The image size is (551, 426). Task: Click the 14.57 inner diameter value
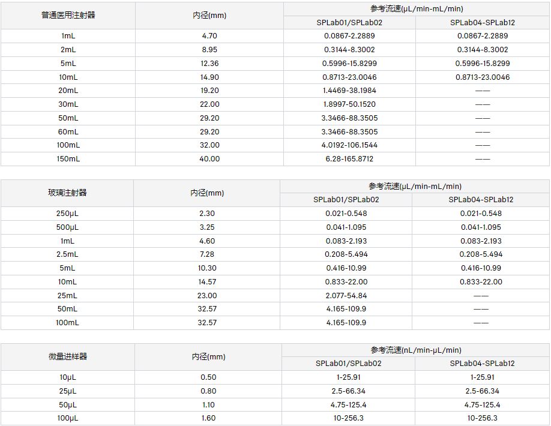(x=206, y=282)
